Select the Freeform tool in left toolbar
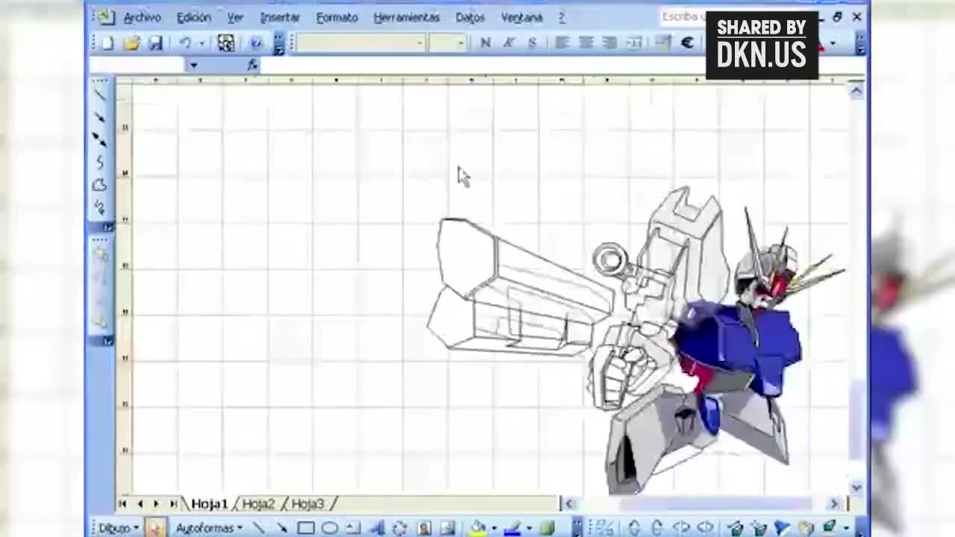Viewport: 955px width, 537px height. point(99,185)
